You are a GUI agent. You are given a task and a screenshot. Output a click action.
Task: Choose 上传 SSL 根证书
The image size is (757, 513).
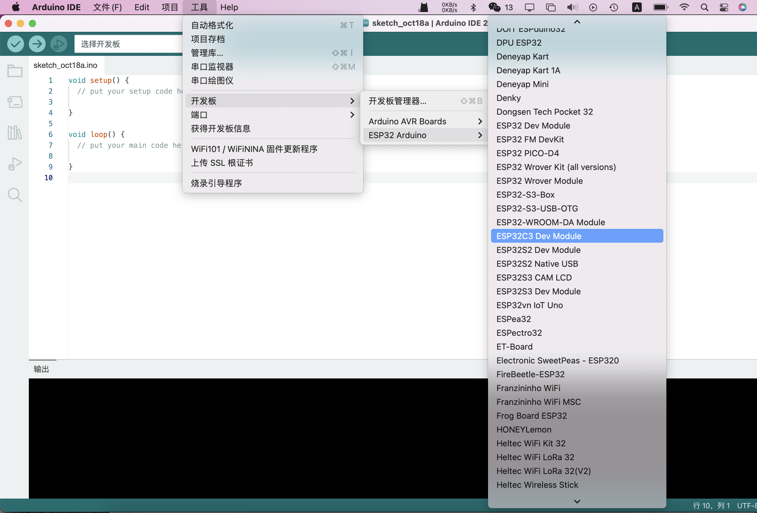point(273,162)
